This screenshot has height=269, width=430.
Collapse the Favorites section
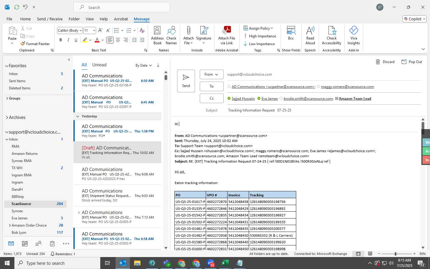[7, 66]
